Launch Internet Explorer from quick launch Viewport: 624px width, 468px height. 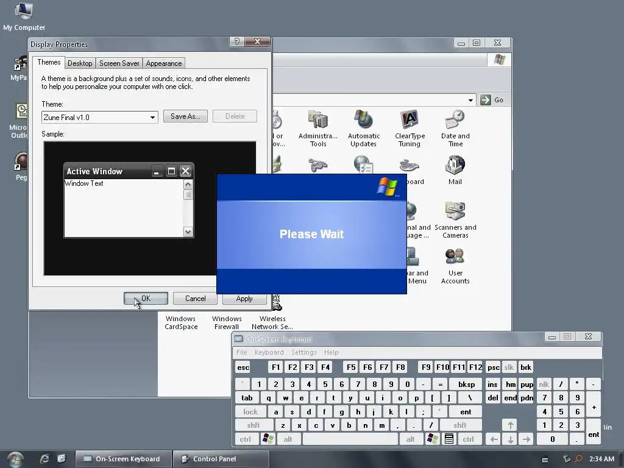tap(44, 459)
